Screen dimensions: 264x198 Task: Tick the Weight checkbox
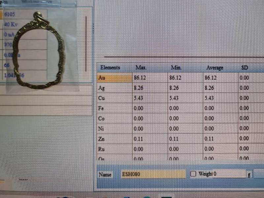194,174
